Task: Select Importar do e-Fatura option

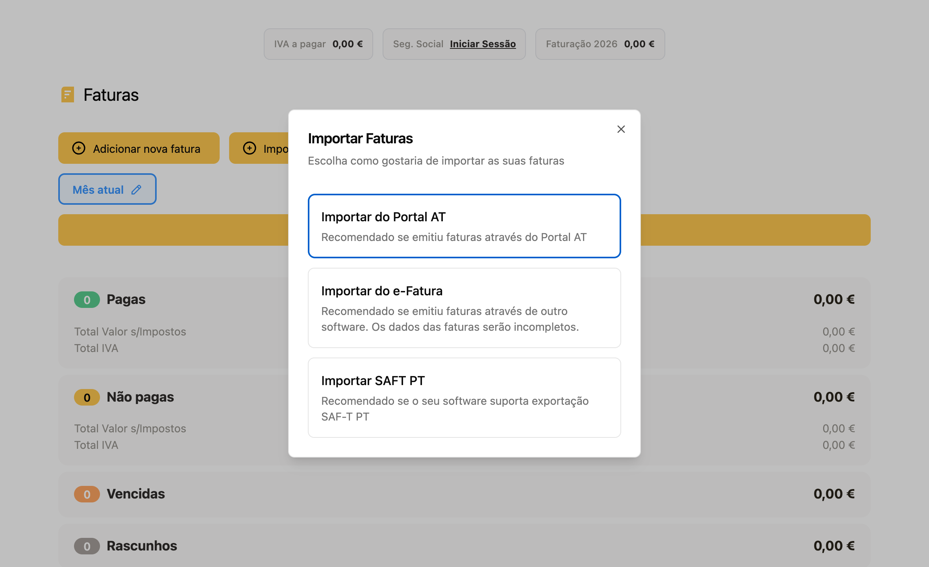Action: click(464, 308)
